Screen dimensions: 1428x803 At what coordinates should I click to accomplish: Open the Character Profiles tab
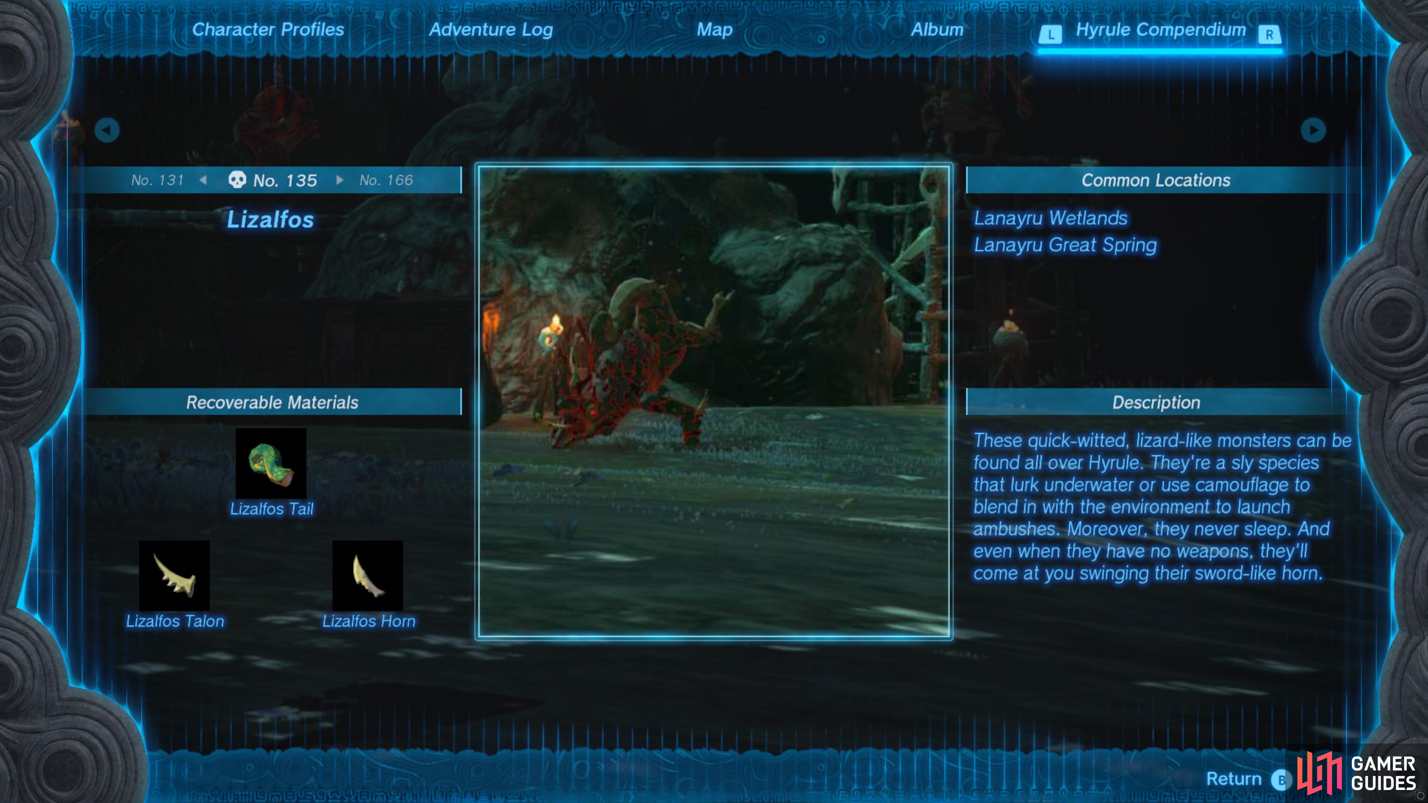pos(268,29)
